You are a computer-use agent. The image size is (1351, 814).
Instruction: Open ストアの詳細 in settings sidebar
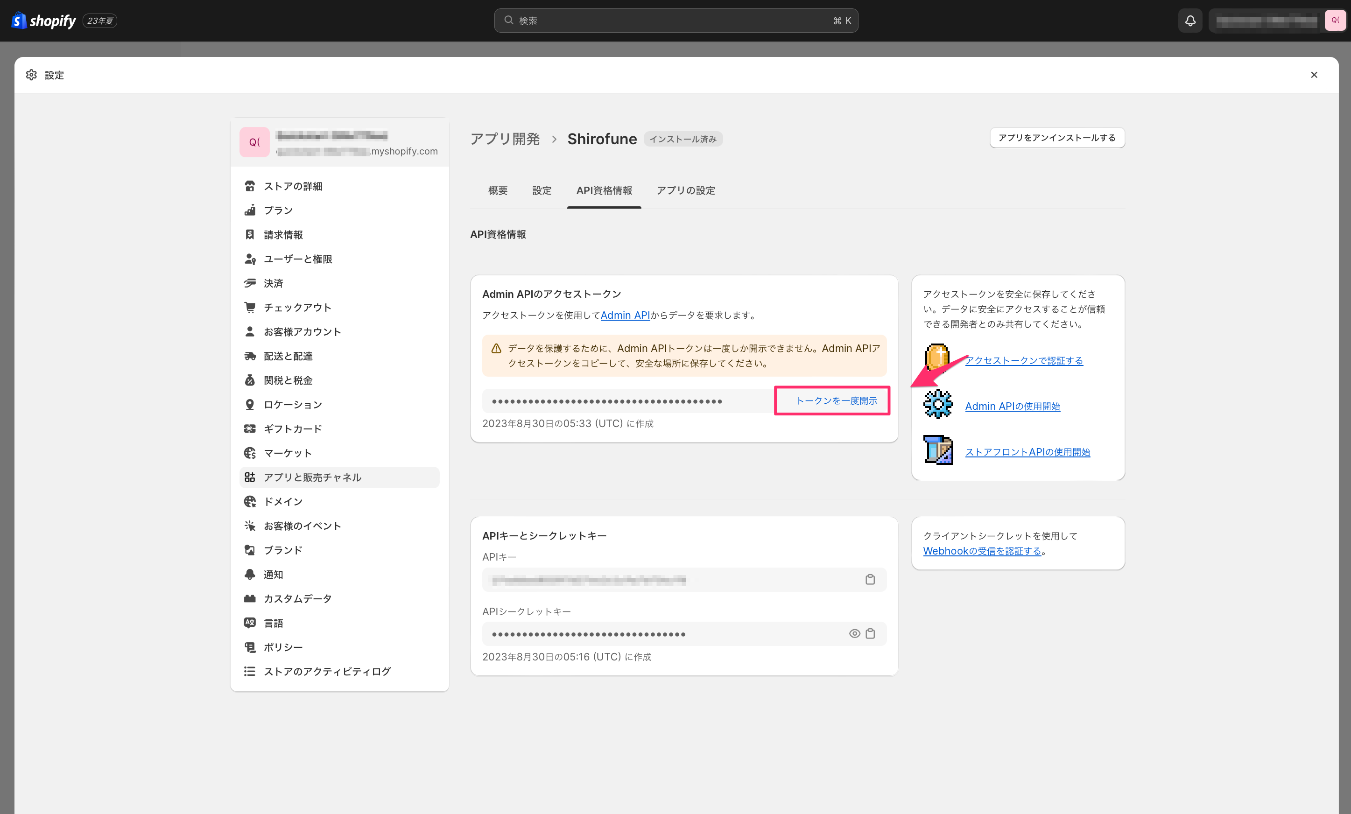(339, 186)
